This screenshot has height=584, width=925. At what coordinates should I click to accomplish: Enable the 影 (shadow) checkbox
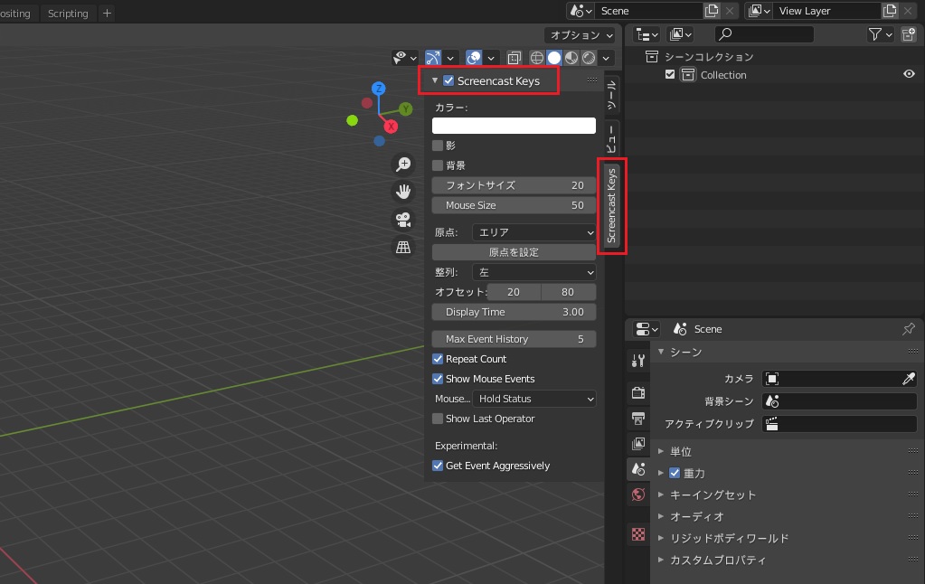[438, 145]
